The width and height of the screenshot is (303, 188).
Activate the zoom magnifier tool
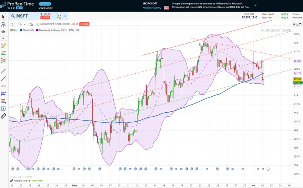(x=4, y=24)
